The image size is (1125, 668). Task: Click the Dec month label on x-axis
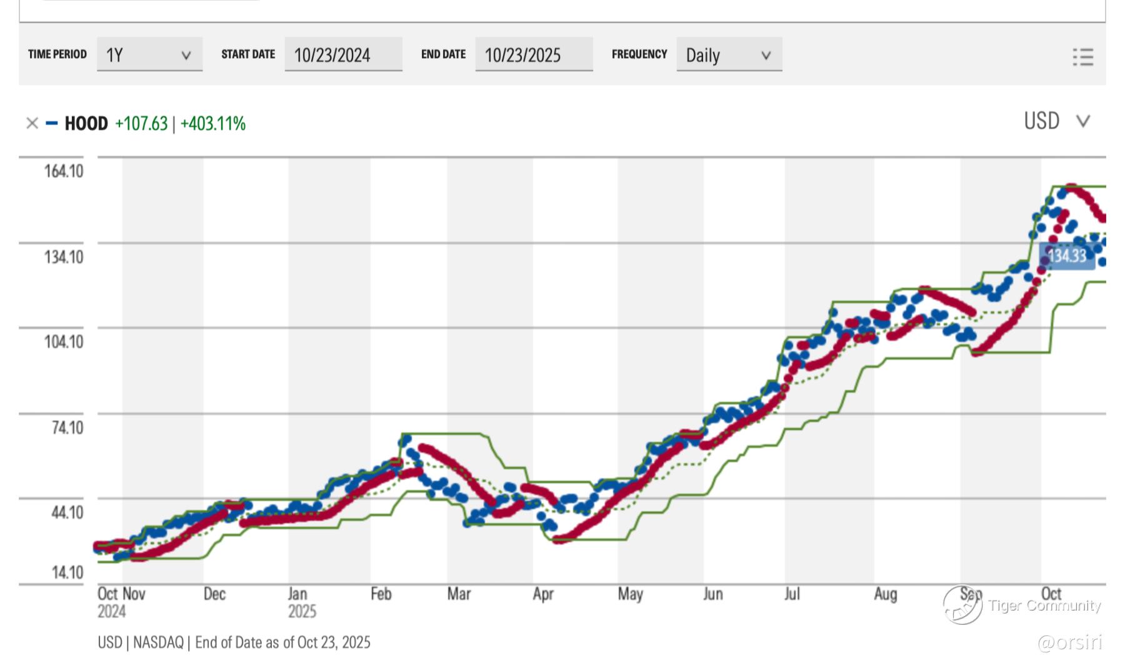click(214, 594)
